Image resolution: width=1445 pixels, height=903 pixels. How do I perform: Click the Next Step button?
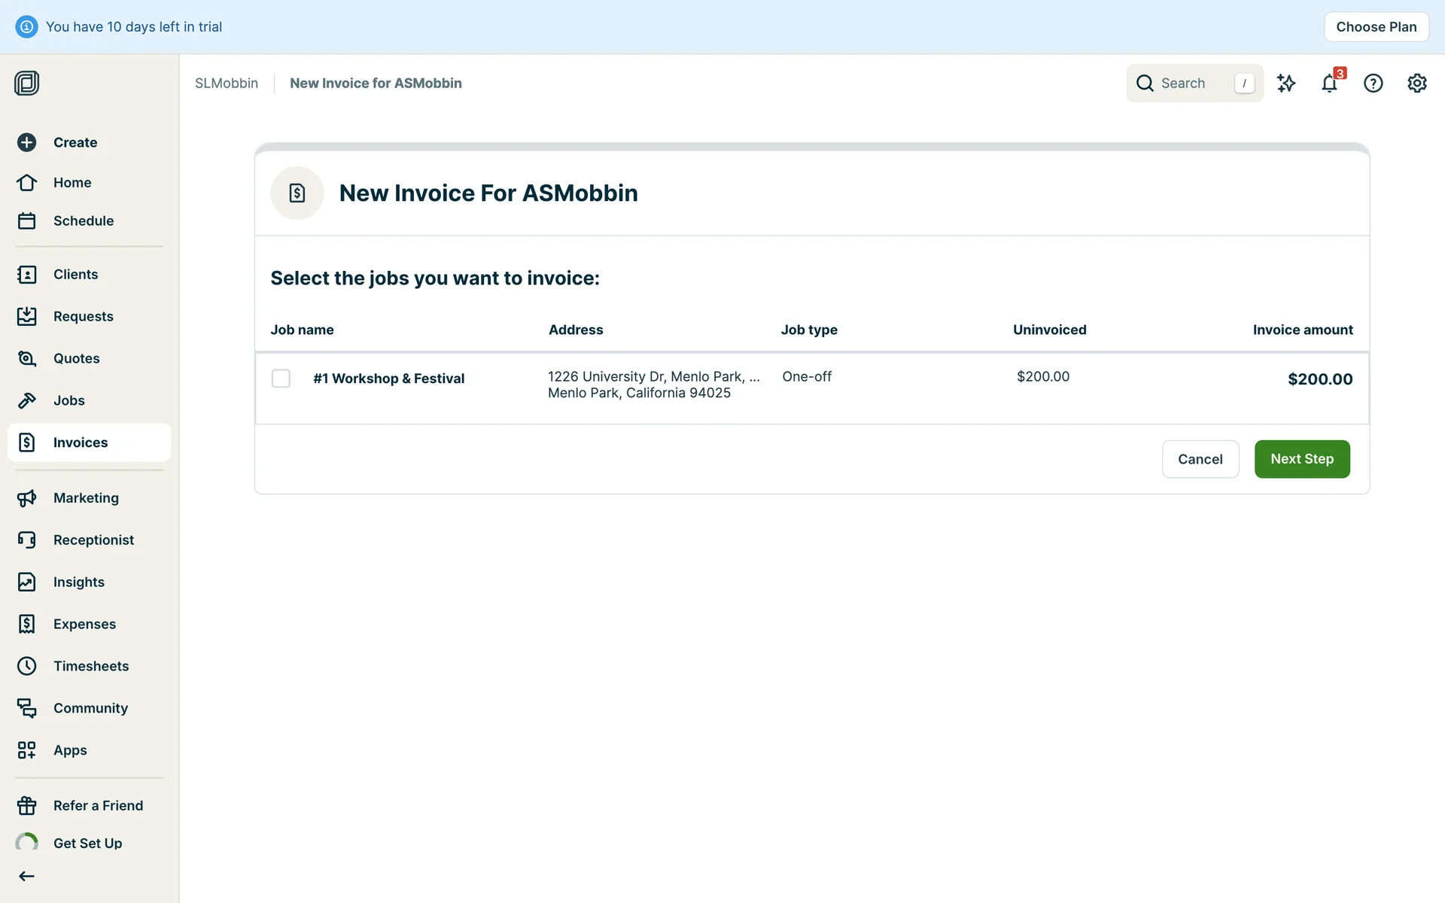pyautogui.click(x=1301, y=459)
